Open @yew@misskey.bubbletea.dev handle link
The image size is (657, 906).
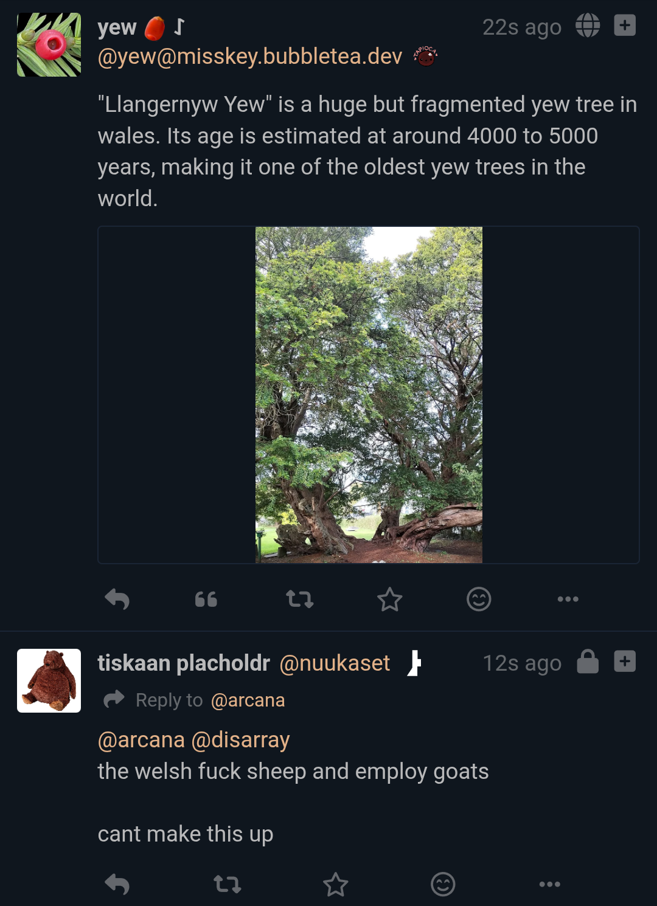(x=250, y=57)
